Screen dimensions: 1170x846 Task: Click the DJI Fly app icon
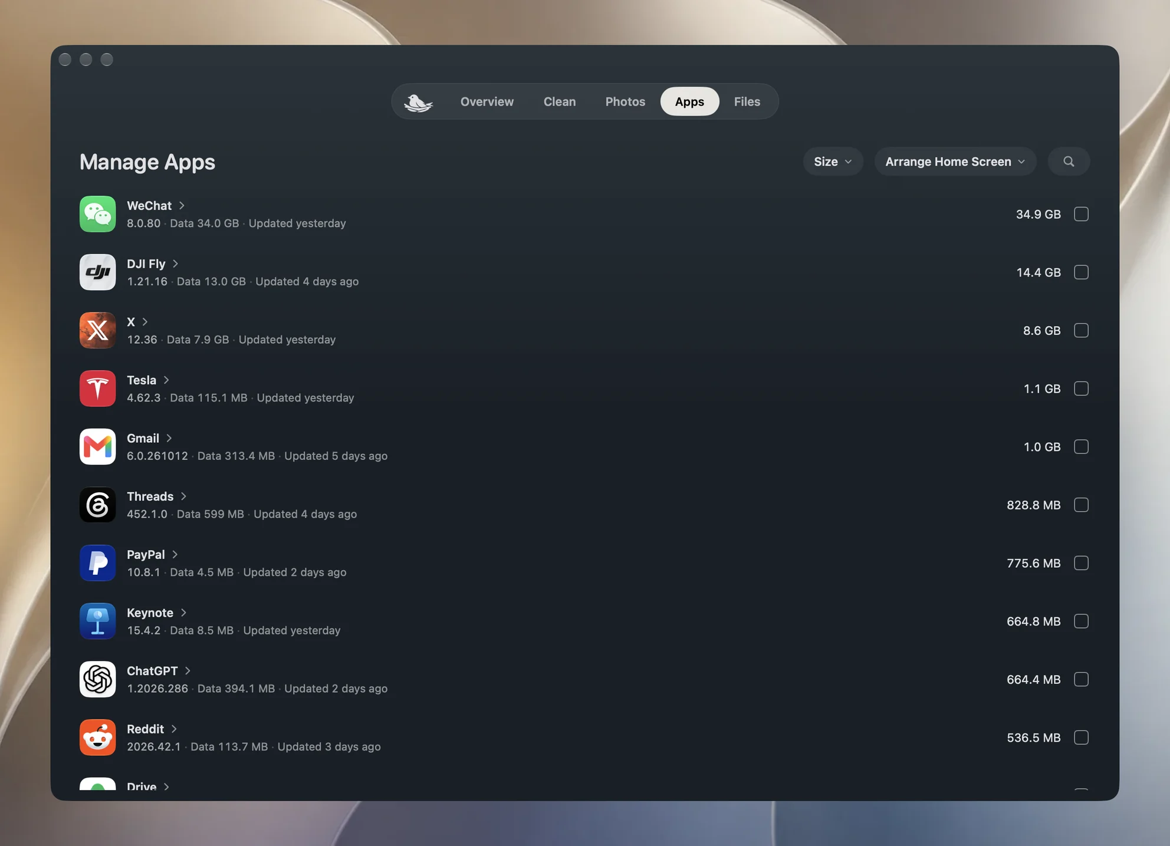[x=98, y=272]
